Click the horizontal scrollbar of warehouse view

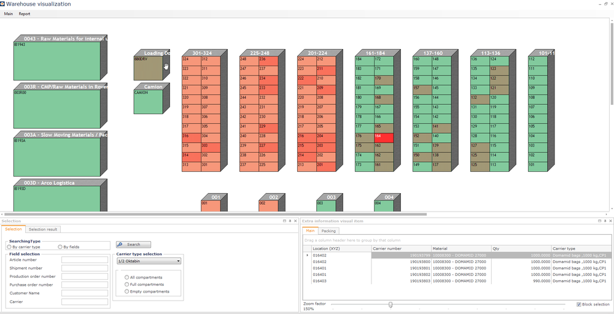click(214, 214)
